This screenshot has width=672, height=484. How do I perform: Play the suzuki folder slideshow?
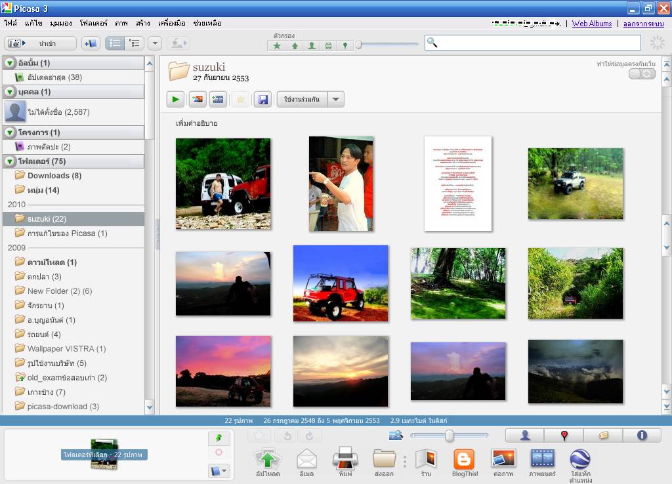175,100
